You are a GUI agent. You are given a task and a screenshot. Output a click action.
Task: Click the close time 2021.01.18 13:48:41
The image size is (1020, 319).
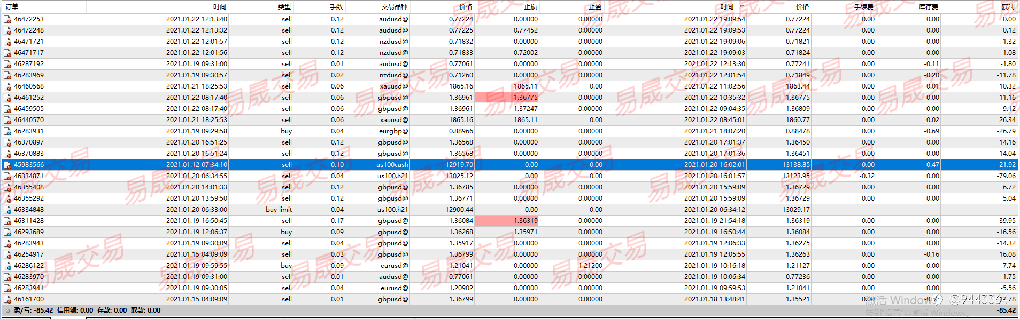[x=715, y=299]
